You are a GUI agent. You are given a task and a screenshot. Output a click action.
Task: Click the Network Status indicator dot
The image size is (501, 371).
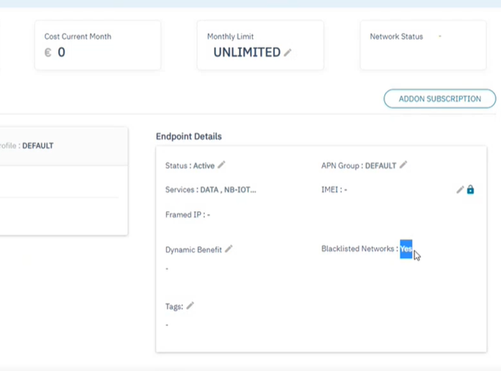click(x=440, y=37)
